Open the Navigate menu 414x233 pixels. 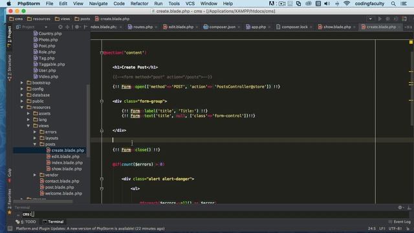click(98, 3)
